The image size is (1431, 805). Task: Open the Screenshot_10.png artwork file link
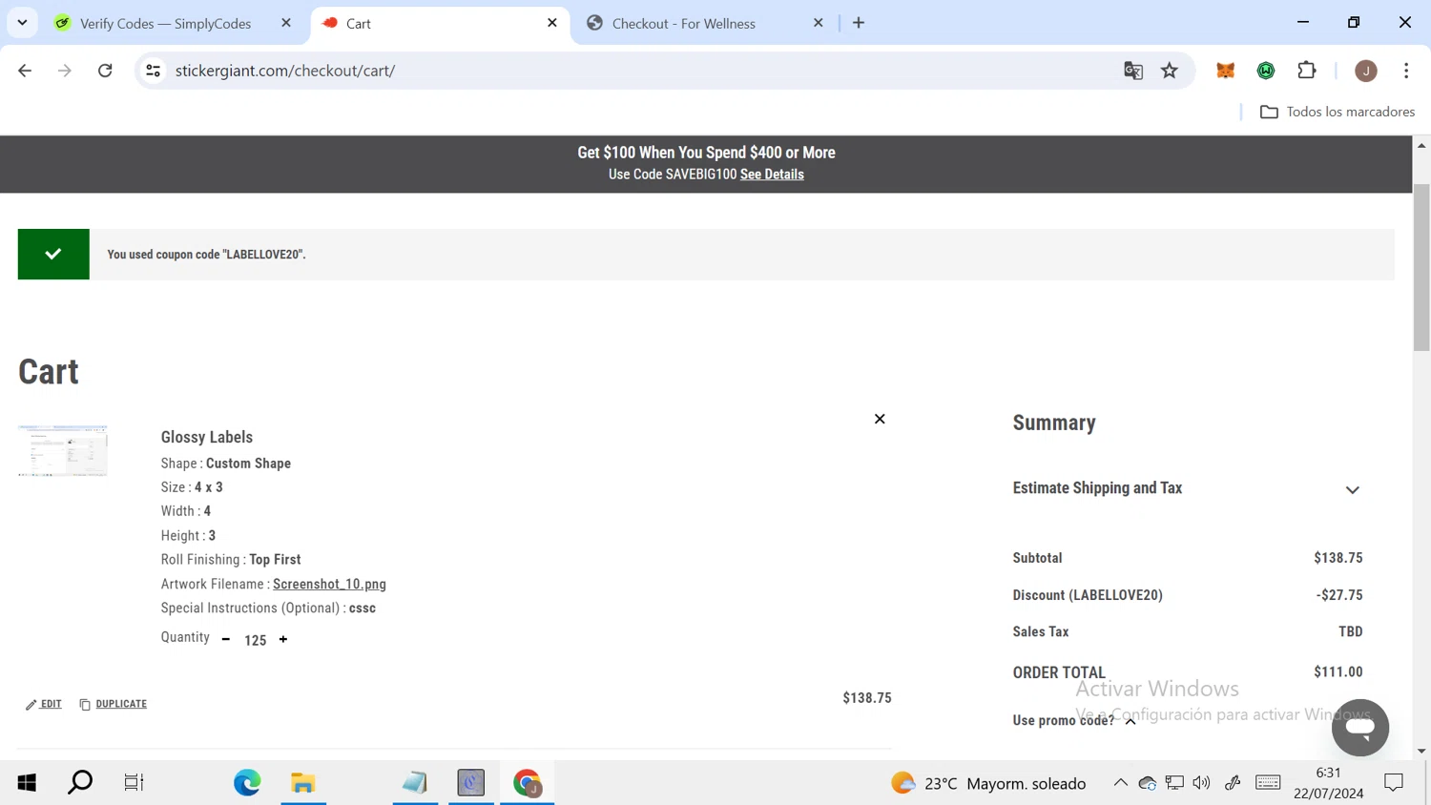click(x=329, y=584)
